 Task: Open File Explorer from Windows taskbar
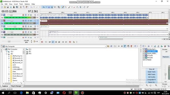pos(27,93)
